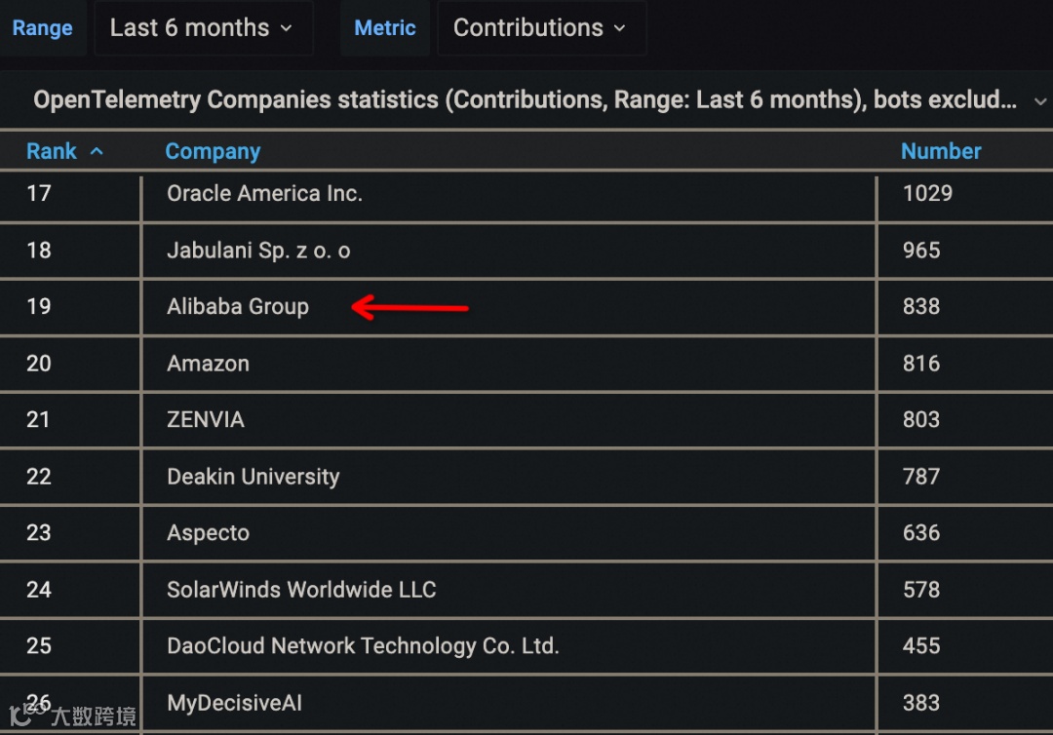Screen dimensions: 1053x735
Task: Select the Alibaba Group cell
Action: (x=509, y=307)
